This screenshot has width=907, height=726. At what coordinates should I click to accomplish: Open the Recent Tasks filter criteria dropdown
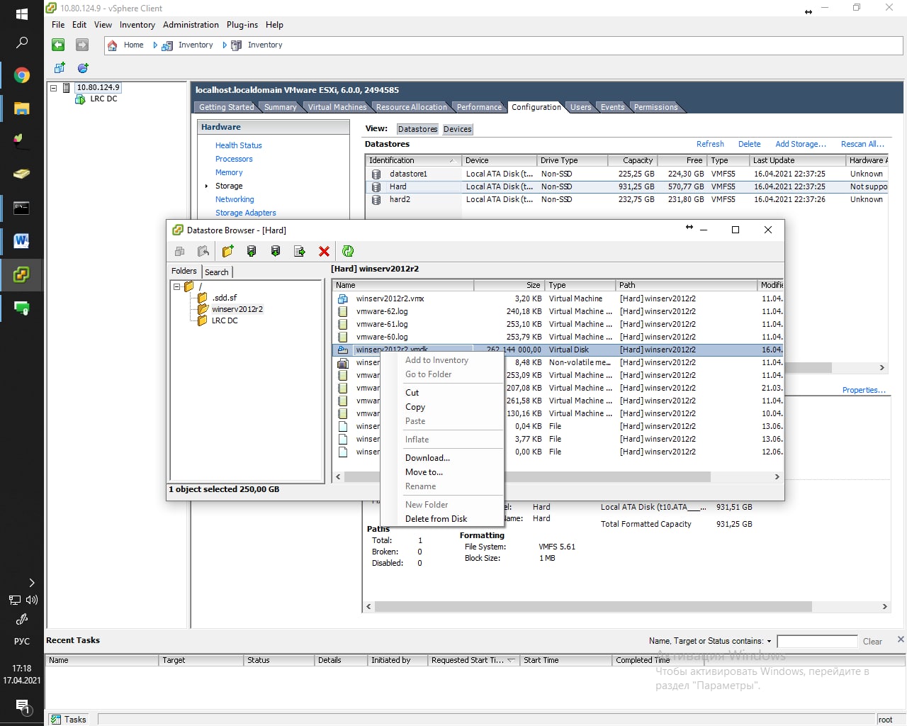[769, 641]
